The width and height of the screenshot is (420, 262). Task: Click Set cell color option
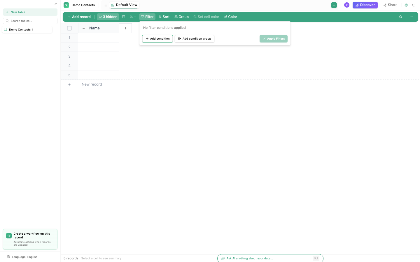(x=206, y=17)
